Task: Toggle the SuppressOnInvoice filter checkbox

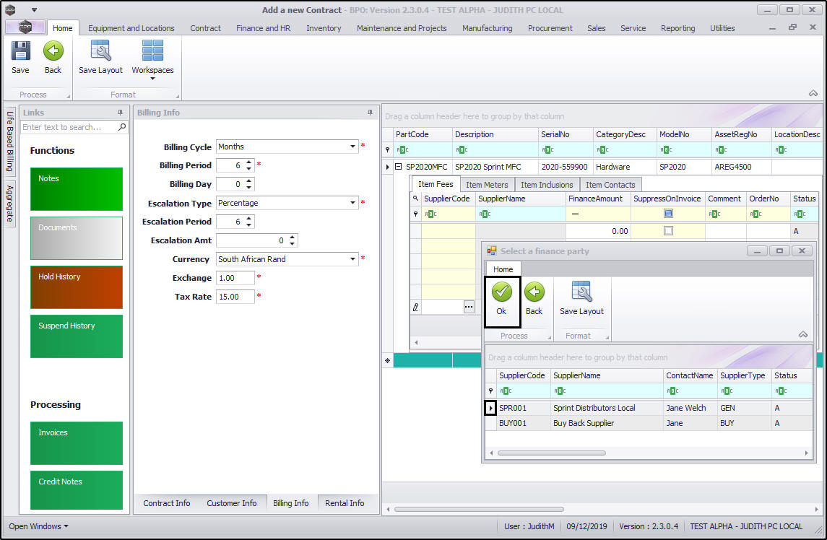Action: pos(668,214)
